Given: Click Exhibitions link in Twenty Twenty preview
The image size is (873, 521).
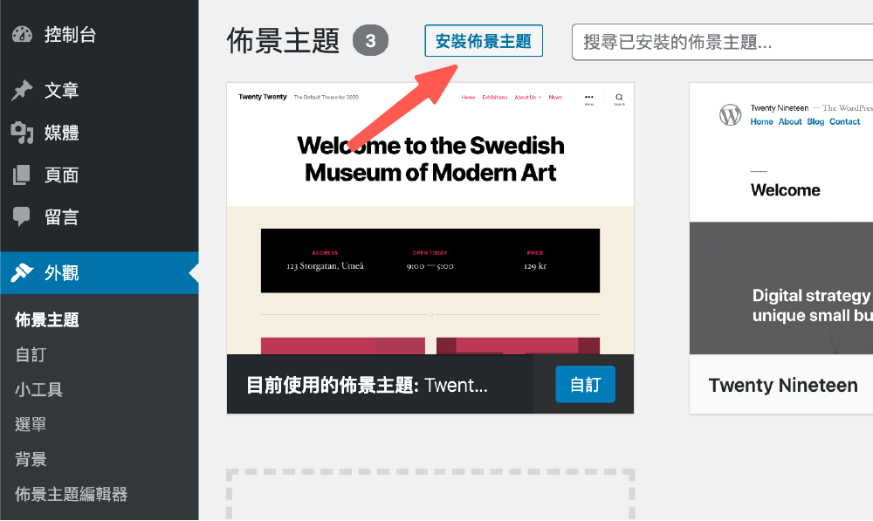Looking at the screenshot, I should pyautogui.click(x=495, y=98).
